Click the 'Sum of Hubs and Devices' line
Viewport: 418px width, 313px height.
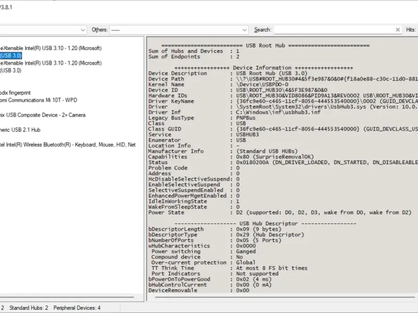(x=194, y=51)
